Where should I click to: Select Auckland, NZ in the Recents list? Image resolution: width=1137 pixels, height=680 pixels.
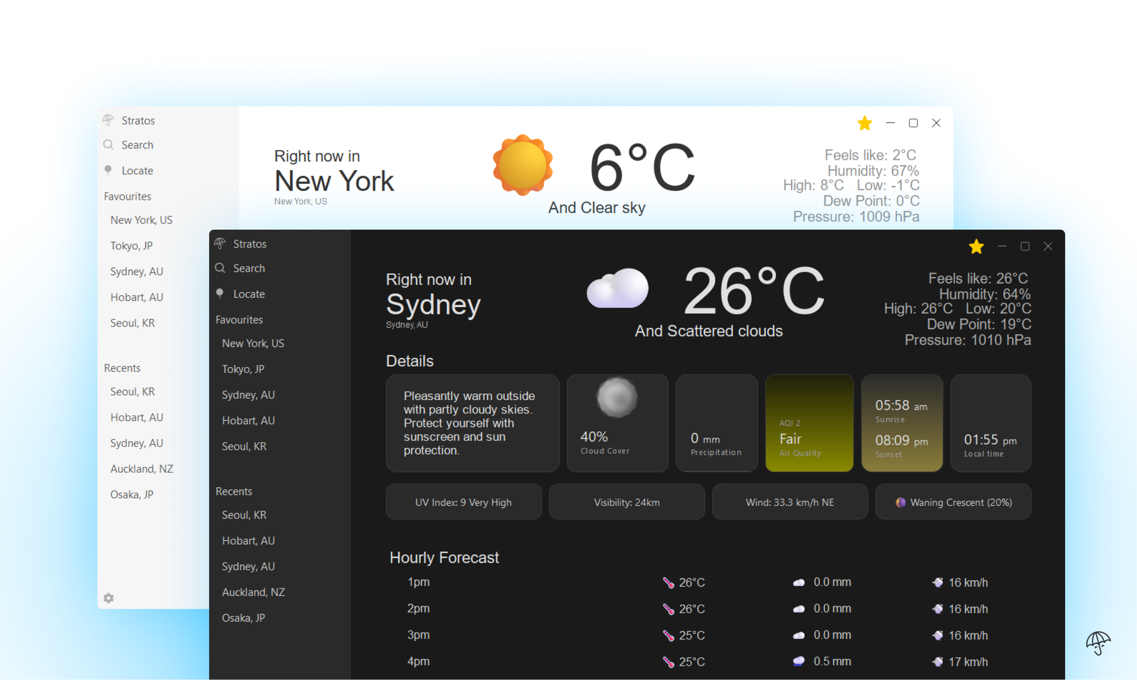253,592
